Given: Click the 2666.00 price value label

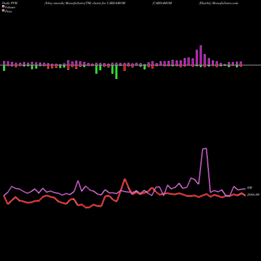Looking at the screenshot, I should click(x=253, y=195).
